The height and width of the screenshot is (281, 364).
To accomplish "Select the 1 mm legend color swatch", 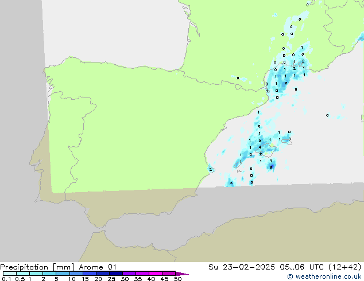I will coord(36,274).
